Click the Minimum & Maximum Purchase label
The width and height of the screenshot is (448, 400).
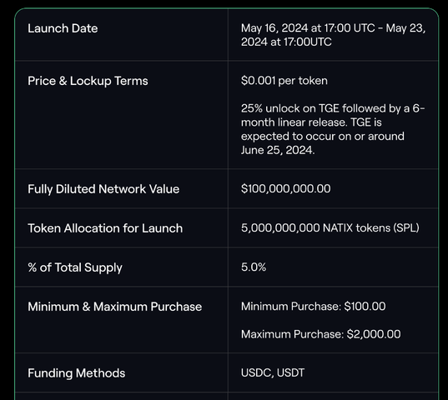pyautogui.click(x=114, y=307)
